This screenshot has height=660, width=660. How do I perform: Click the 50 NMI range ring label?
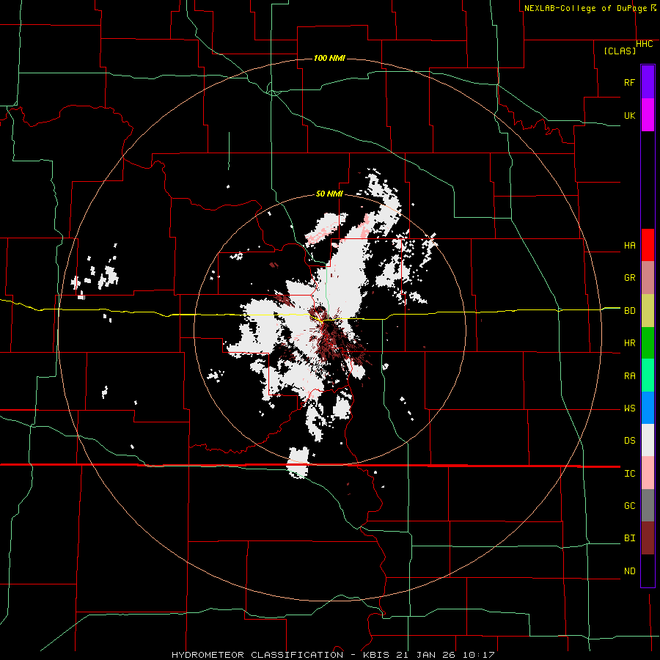tap(329, 194)
